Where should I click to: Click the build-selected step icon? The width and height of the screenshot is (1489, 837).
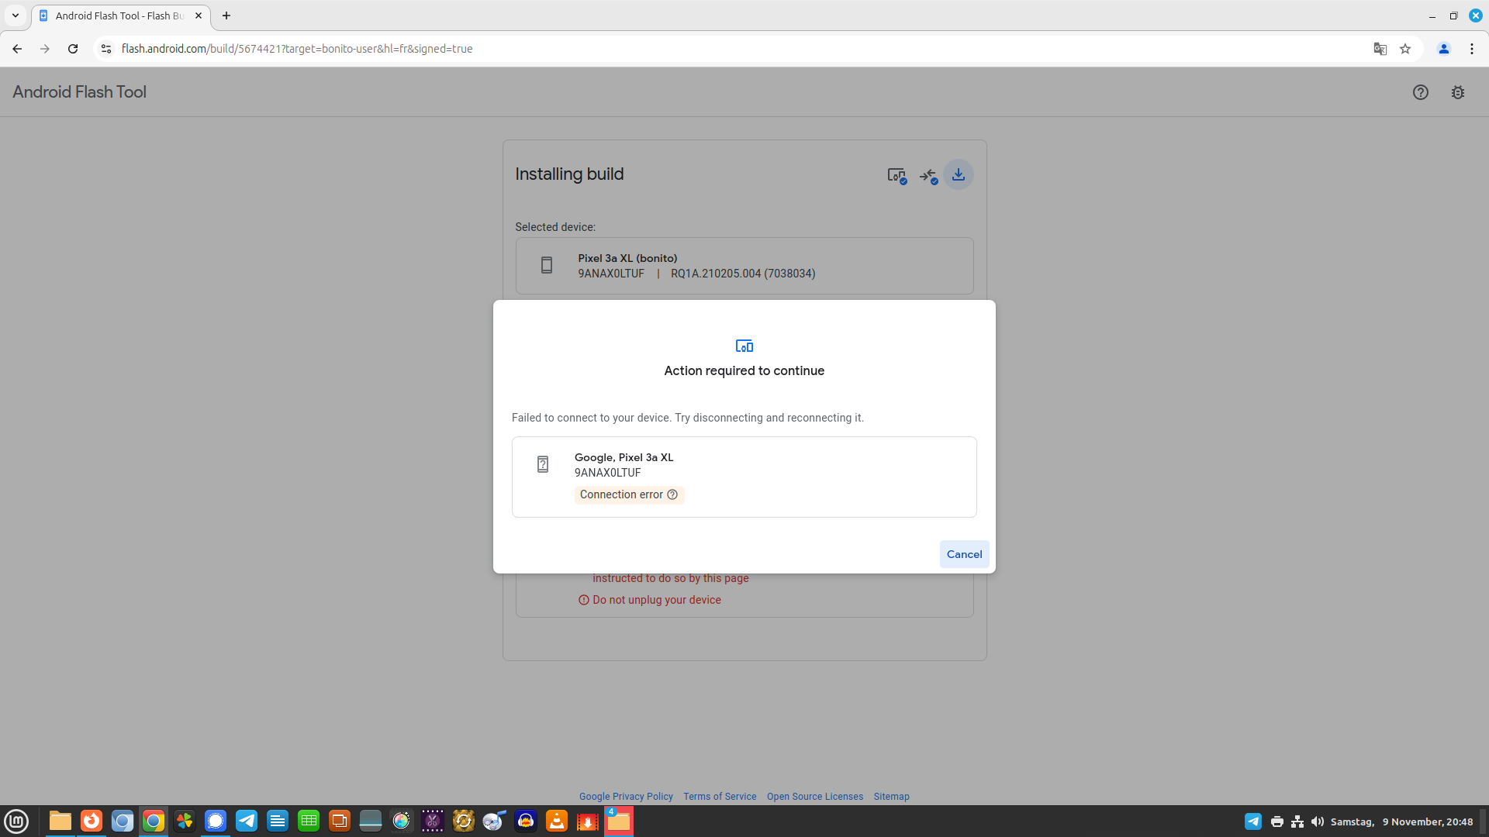(928, 176)
